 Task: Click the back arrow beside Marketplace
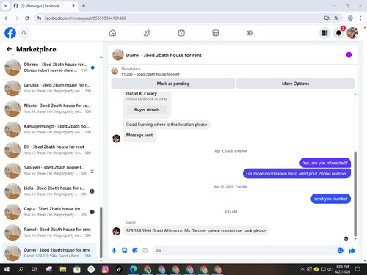9,49
